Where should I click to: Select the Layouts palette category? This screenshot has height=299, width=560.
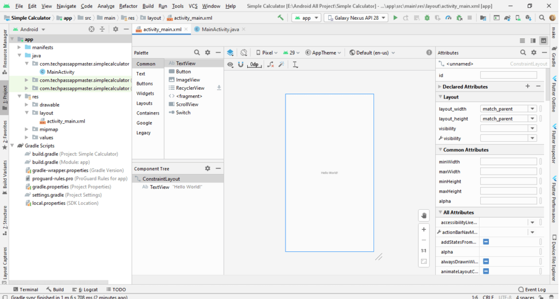click(x=144, y=103)
